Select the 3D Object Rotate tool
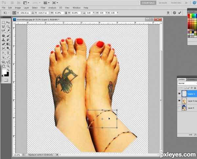 tap(3, 62)
